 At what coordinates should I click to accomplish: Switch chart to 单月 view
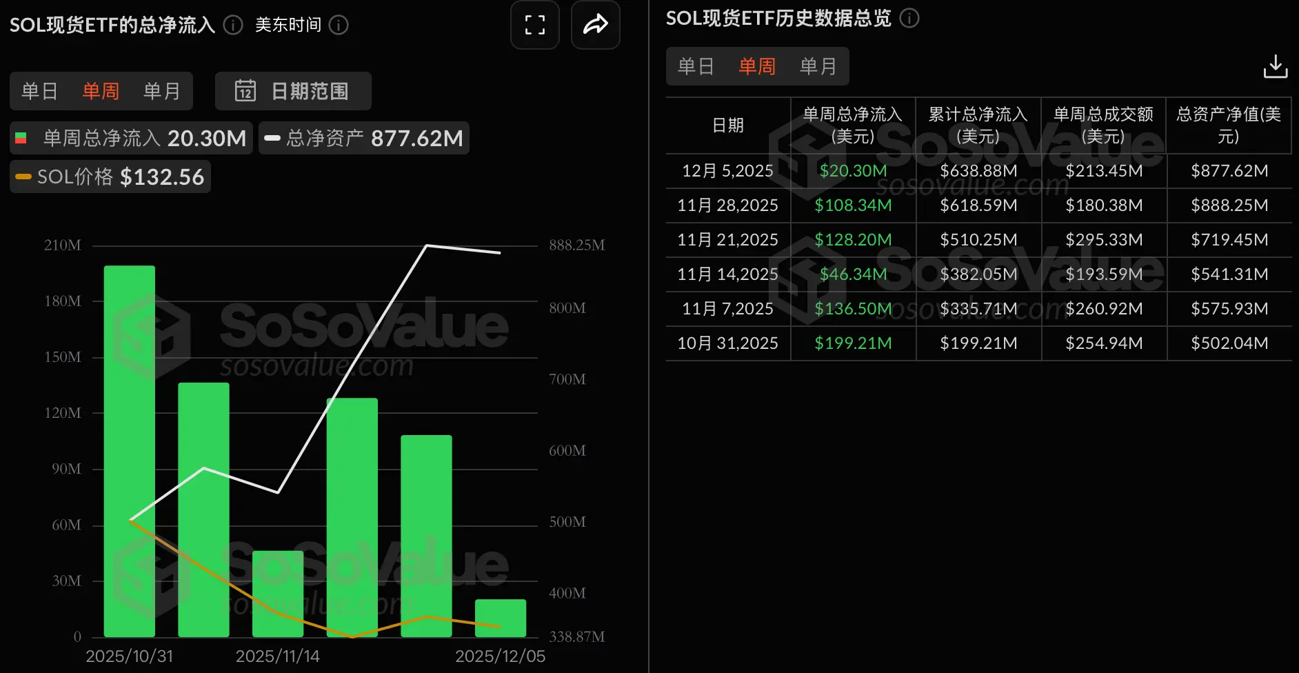[162, 90]
